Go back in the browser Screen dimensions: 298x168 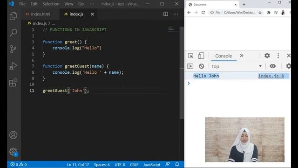(x=189, y=13)
